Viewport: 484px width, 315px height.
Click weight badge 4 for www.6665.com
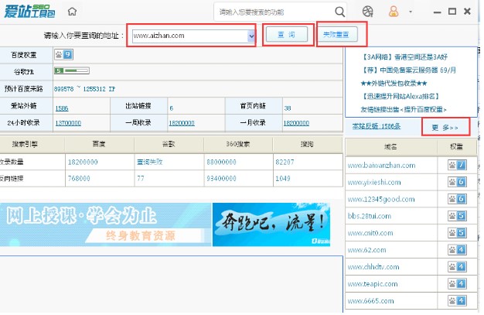point(457,300)
